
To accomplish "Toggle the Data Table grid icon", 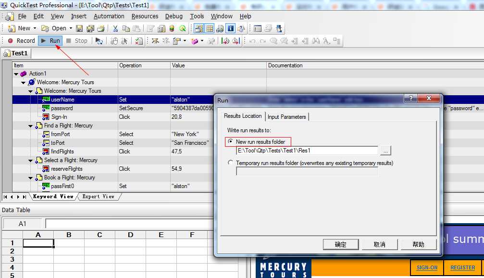I will point(210,28).
